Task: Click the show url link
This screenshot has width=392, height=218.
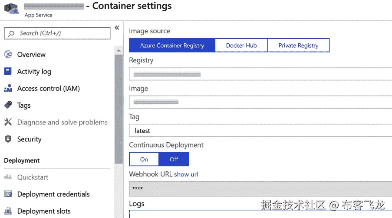Action: pos(186,174)
